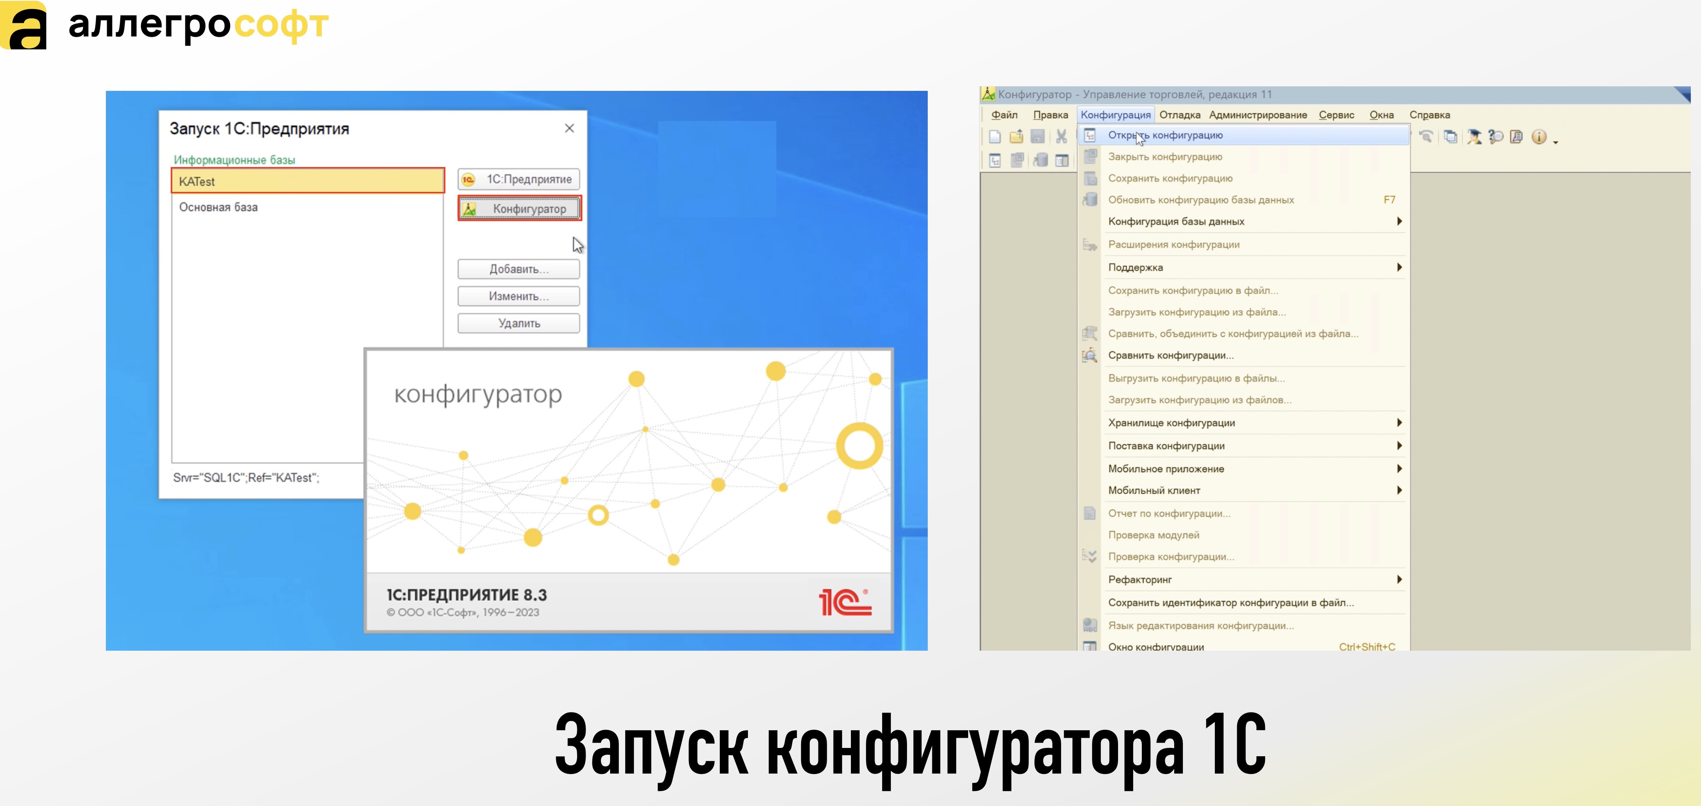Open the Администрирование menu
1701x806 pixels.
(1258, 115)
